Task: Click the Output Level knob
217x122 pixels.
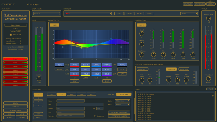Action: coord(208,79)
